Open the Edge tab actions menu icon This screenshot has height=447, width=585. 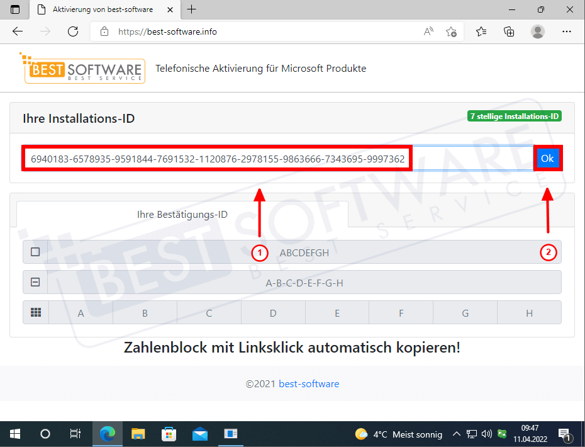click(x=15, y=9)
